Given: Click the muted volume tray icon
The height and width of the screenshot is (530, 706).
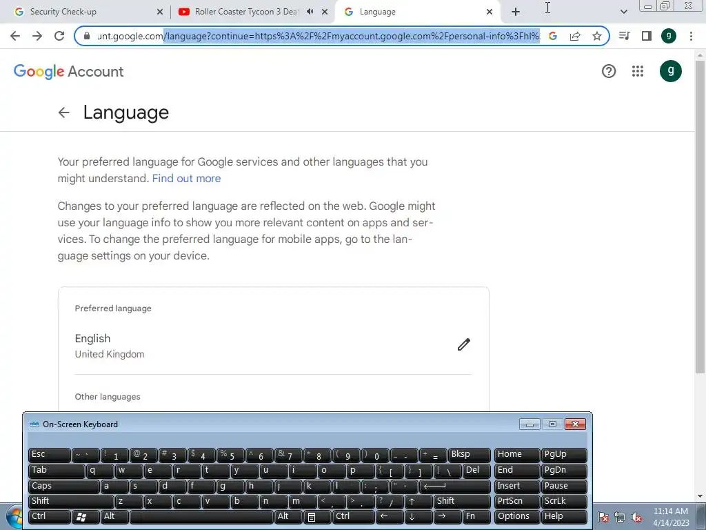Looking at the screenshot, I should coord(636,518).
